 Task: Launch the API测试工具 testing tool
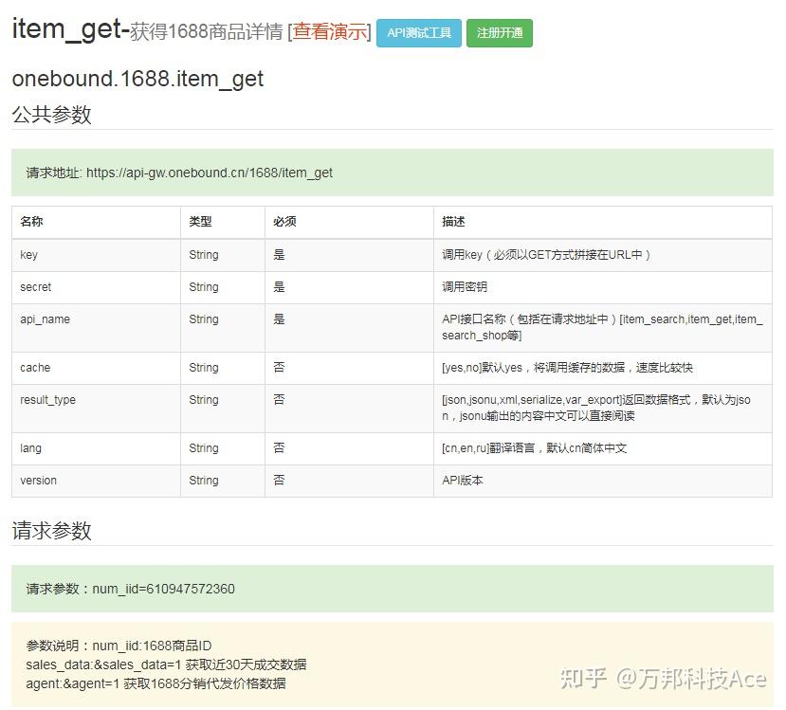(x=419, y=32)
